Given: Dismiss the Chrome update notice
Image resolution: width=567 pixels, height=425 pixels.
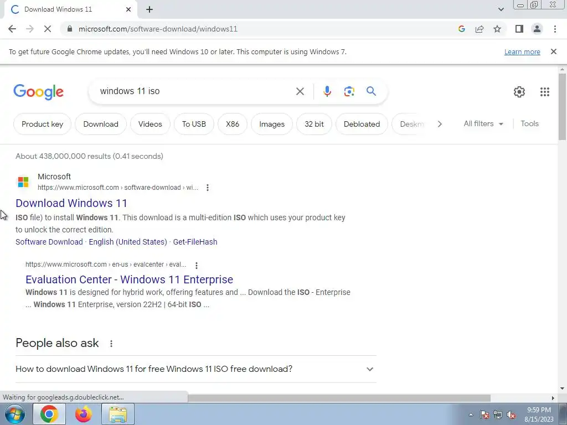Looking at the screenshot, I should pos(553,51).
